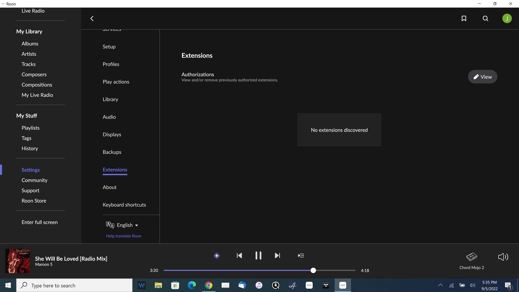Screen dimensions: 519x292
Task: Go to Compositions in My Library
Action: [37, 85]
